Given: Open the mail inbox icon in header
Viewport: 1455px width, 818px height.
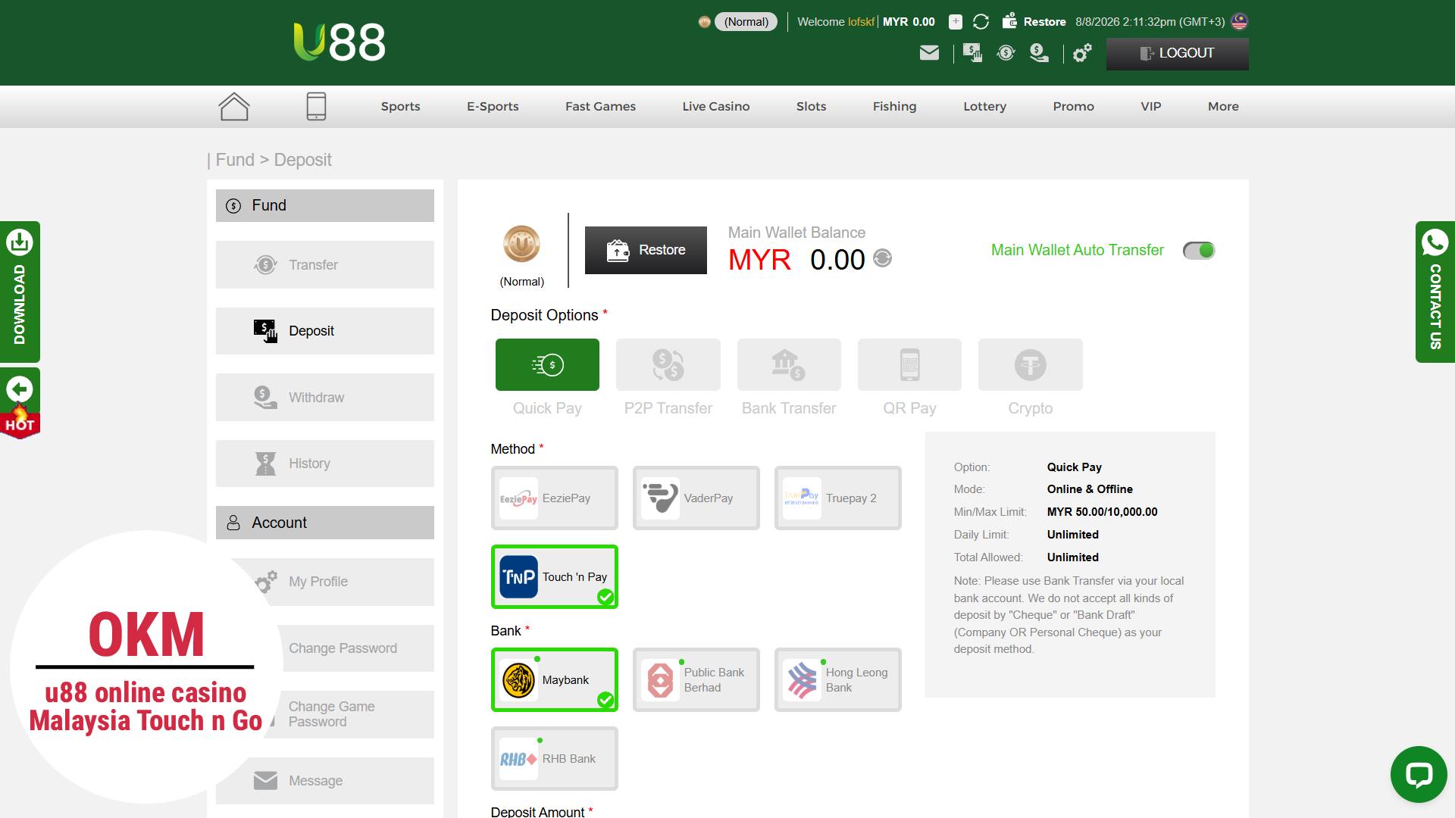Looking at the screenshot, I should (x=929, y=53).
